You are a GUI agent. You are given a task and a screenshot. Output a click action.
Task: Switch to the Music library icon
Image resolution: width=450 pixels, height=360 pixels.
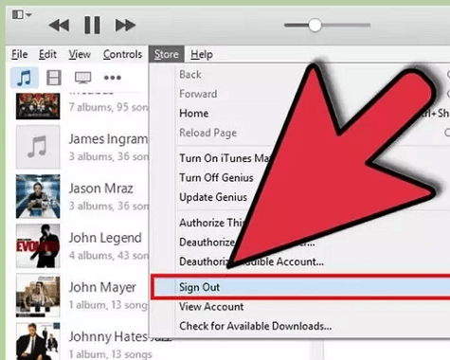coord(25,78)
